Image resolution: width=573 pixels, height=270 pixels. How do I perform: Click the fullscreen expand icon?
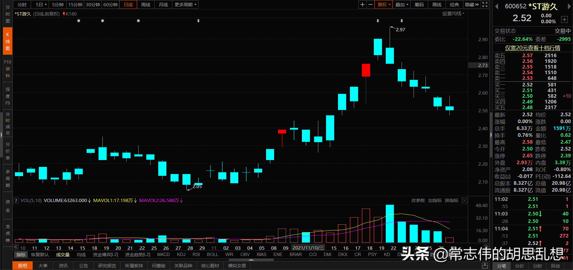click(x=485, y=4)
